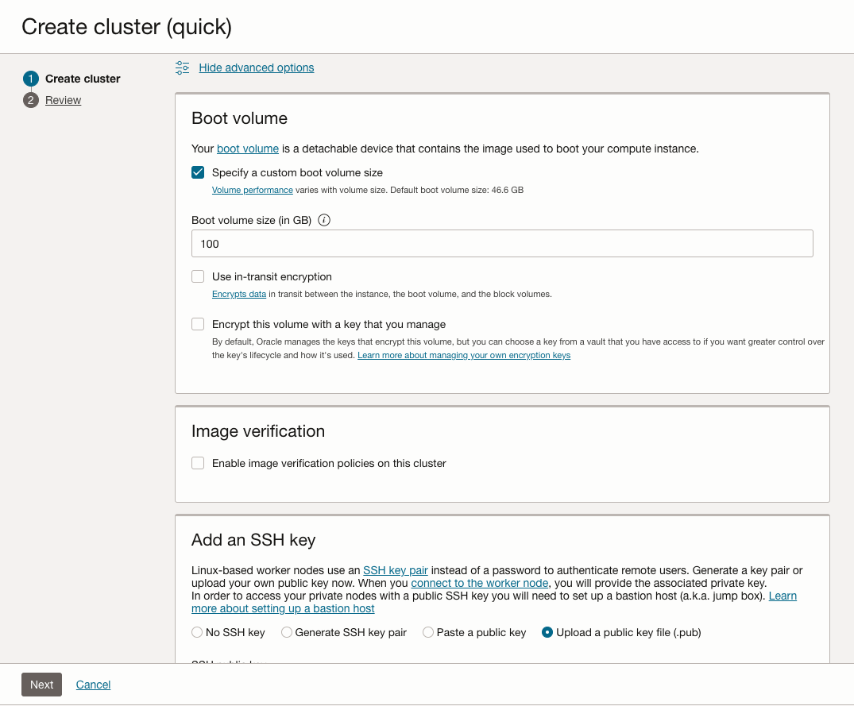Screen dimensions: 854x706
Task: Select Upload a public key file option
Action: tap(547, 633)
